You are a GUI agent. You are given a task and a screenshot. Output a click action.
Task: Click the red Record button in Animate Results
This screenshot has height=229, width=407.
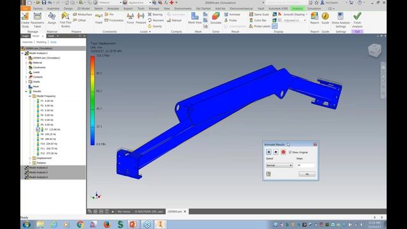[x=283, y=152]
